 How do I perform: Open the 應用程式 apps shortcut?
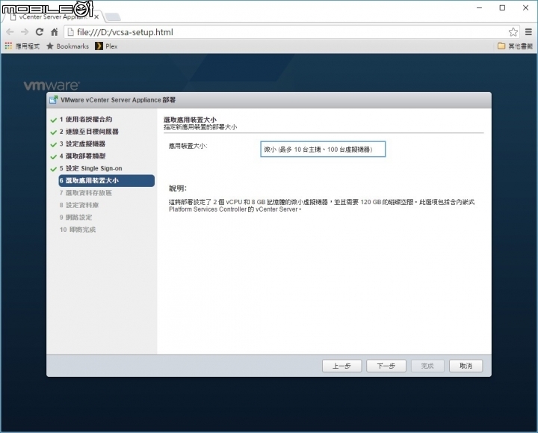[x=22, y=46]
